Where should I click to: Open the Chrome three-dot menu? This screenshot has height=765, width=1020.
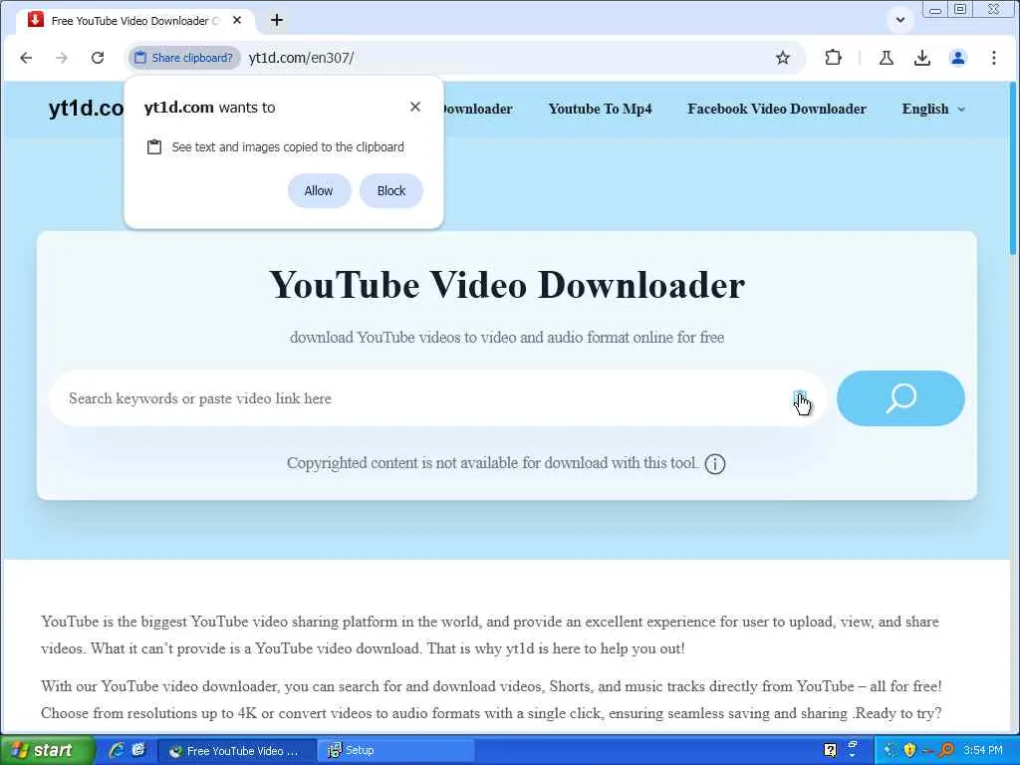pyautogui.click(x=993, y=58)
